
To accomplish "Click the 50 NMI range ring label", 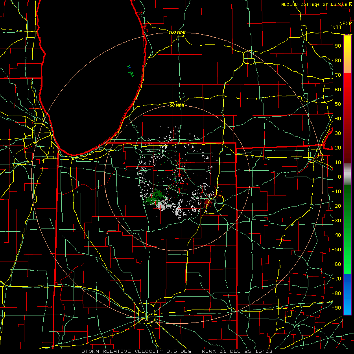I will (177, 105).
